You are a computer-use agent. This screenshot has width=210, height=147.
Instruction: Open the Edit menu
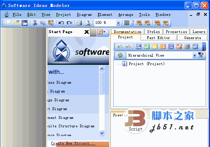click(31, 14)
